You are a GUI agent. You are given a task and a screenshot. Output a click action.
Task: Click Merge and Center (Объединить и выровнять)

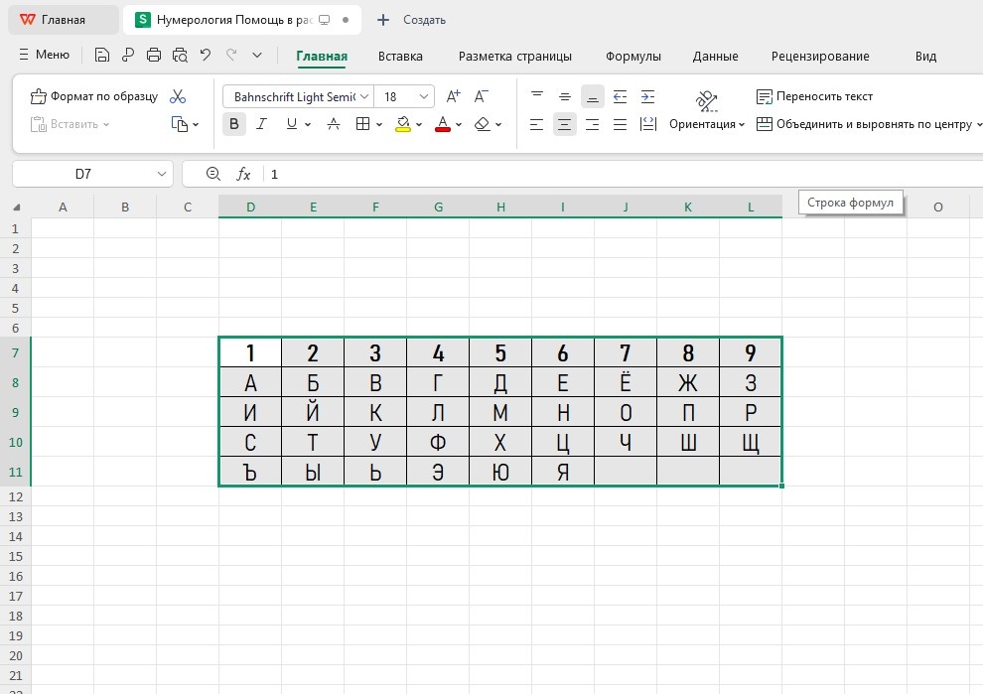coord(863,124)
